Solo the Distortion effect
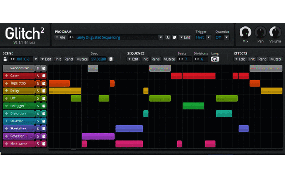285x178 pixels. tap(38, 113)
